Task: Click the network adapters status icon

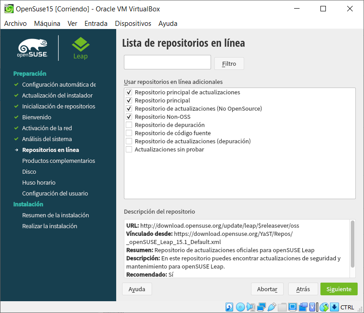Action: 261,307
